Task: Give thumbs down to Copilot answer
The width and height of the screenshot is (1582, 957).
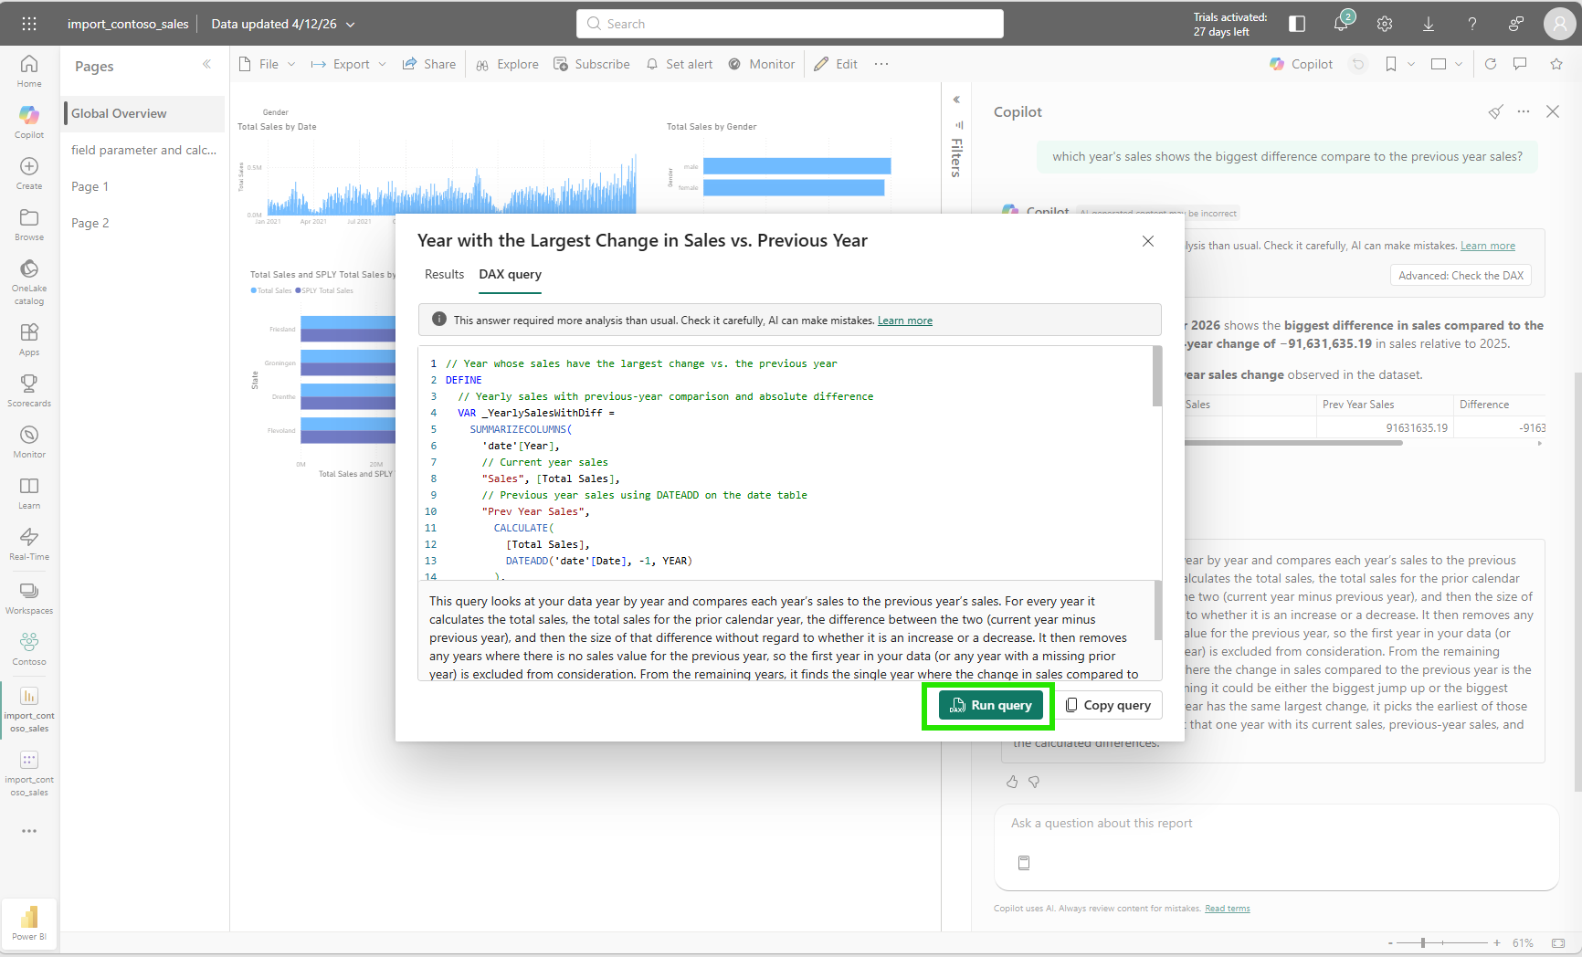Action: [1034, 782]
